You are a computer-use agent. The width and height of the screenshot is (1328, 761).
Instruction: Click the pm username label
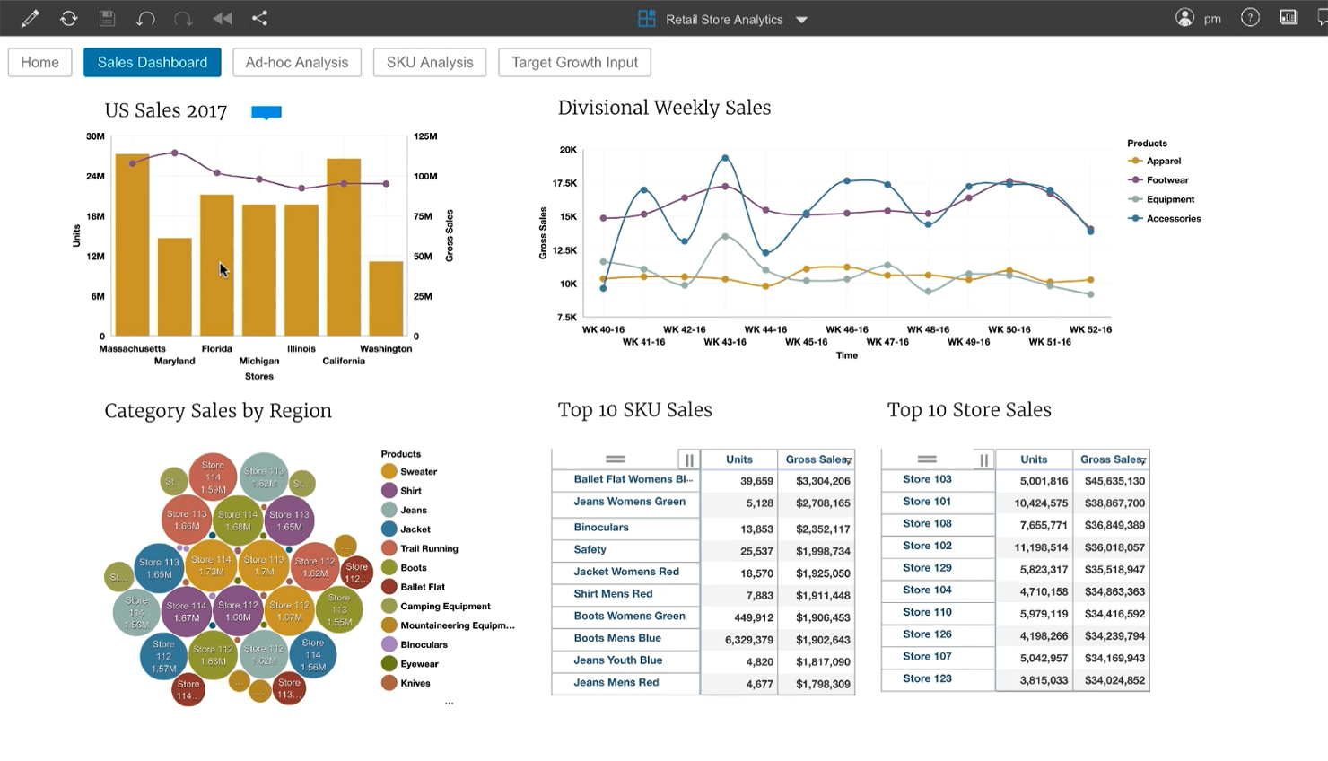click(1212, 19)
